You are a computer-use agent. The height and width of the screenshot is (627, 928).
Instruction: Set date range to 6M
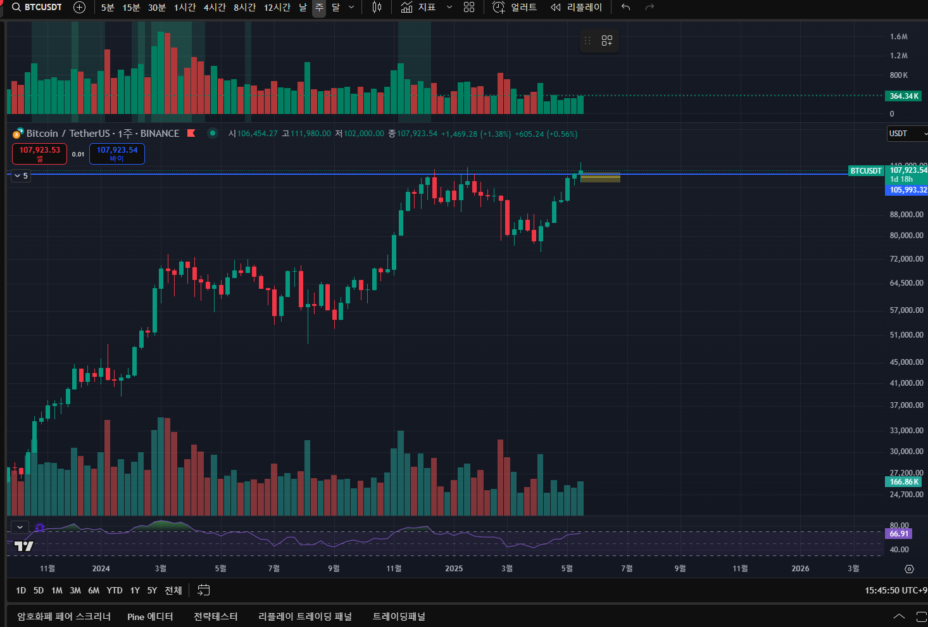point(94,590)
